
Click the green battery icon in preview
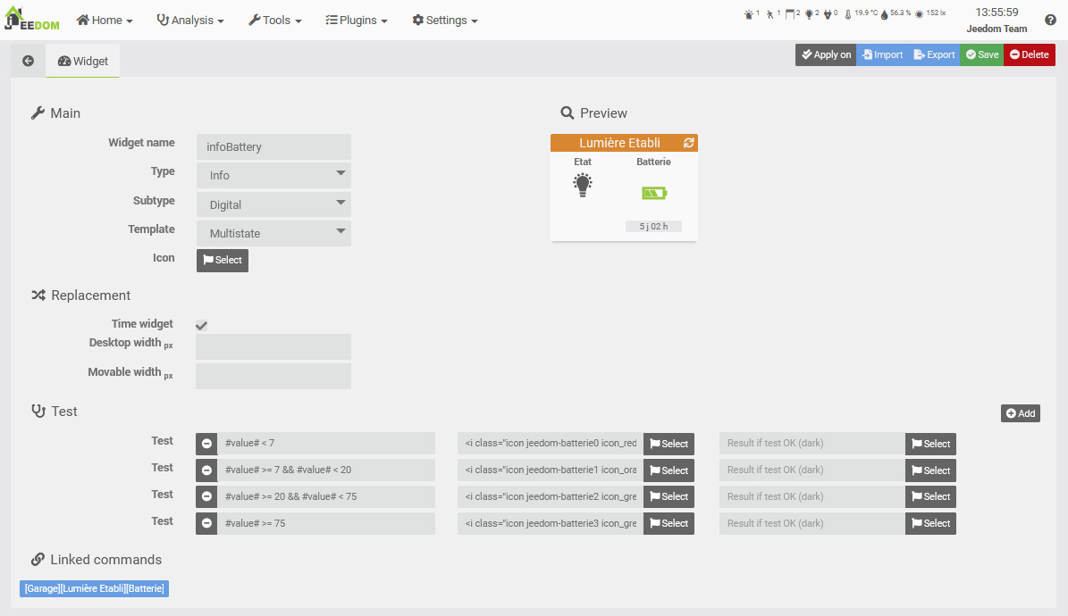click(654, 194)
